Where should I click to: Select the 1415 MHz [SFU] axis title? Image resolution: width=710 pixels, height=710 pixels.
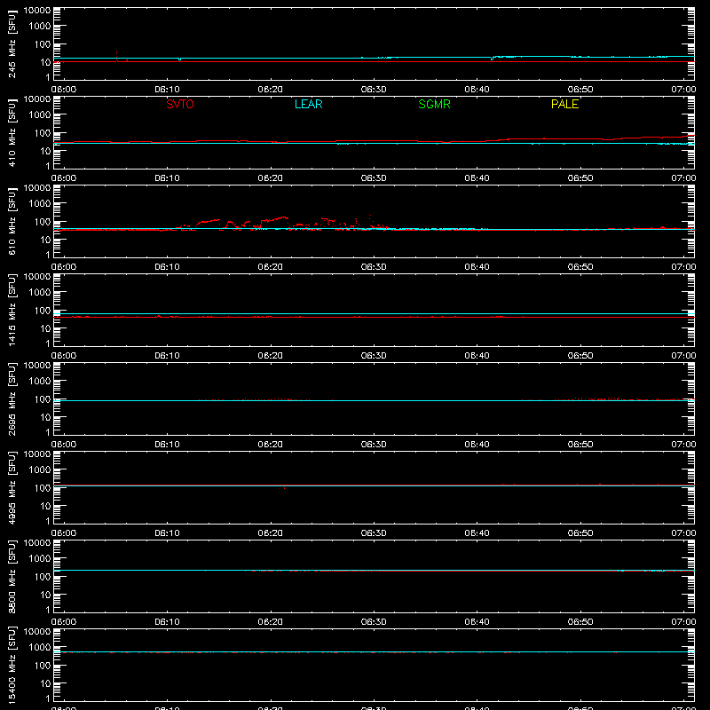pos(12,311)
